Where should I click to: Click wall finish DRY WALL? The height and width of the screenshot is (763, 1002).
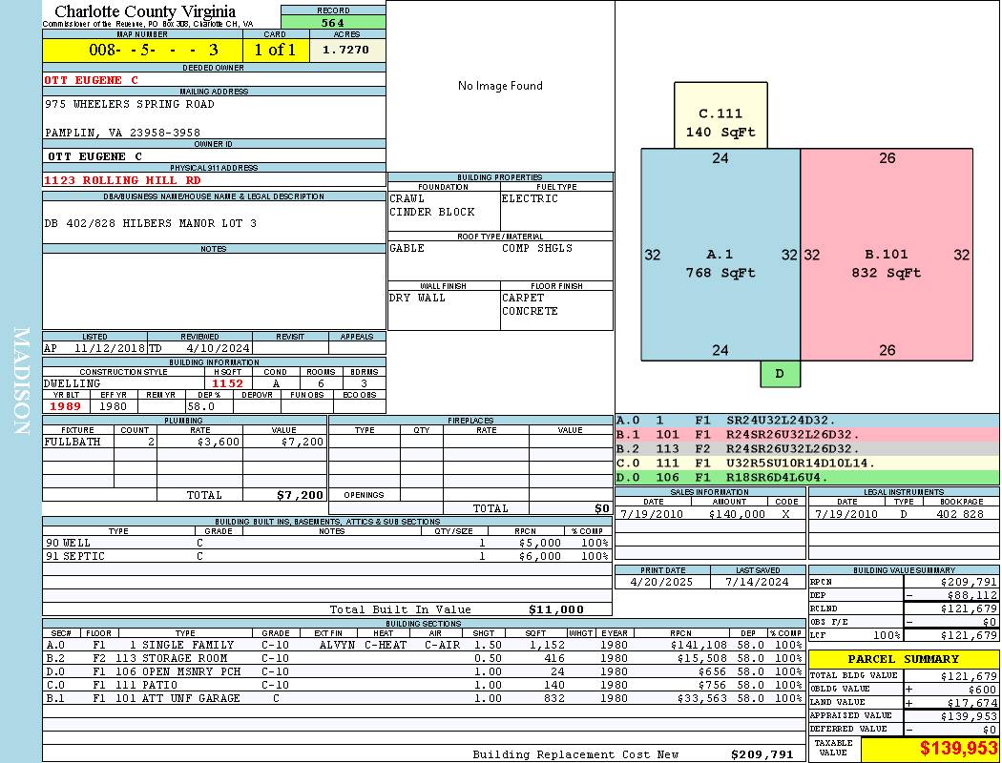417,299
